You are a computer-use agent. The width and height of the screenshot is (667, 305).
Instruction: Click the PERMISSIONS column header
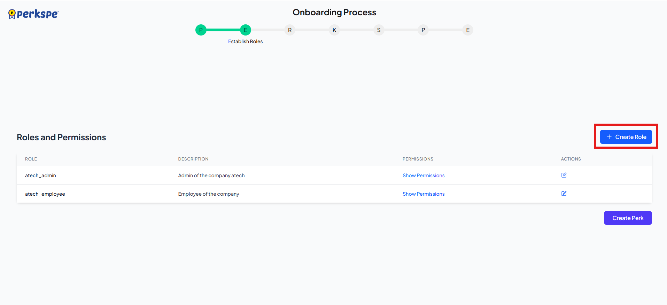(x=418, y=159)
